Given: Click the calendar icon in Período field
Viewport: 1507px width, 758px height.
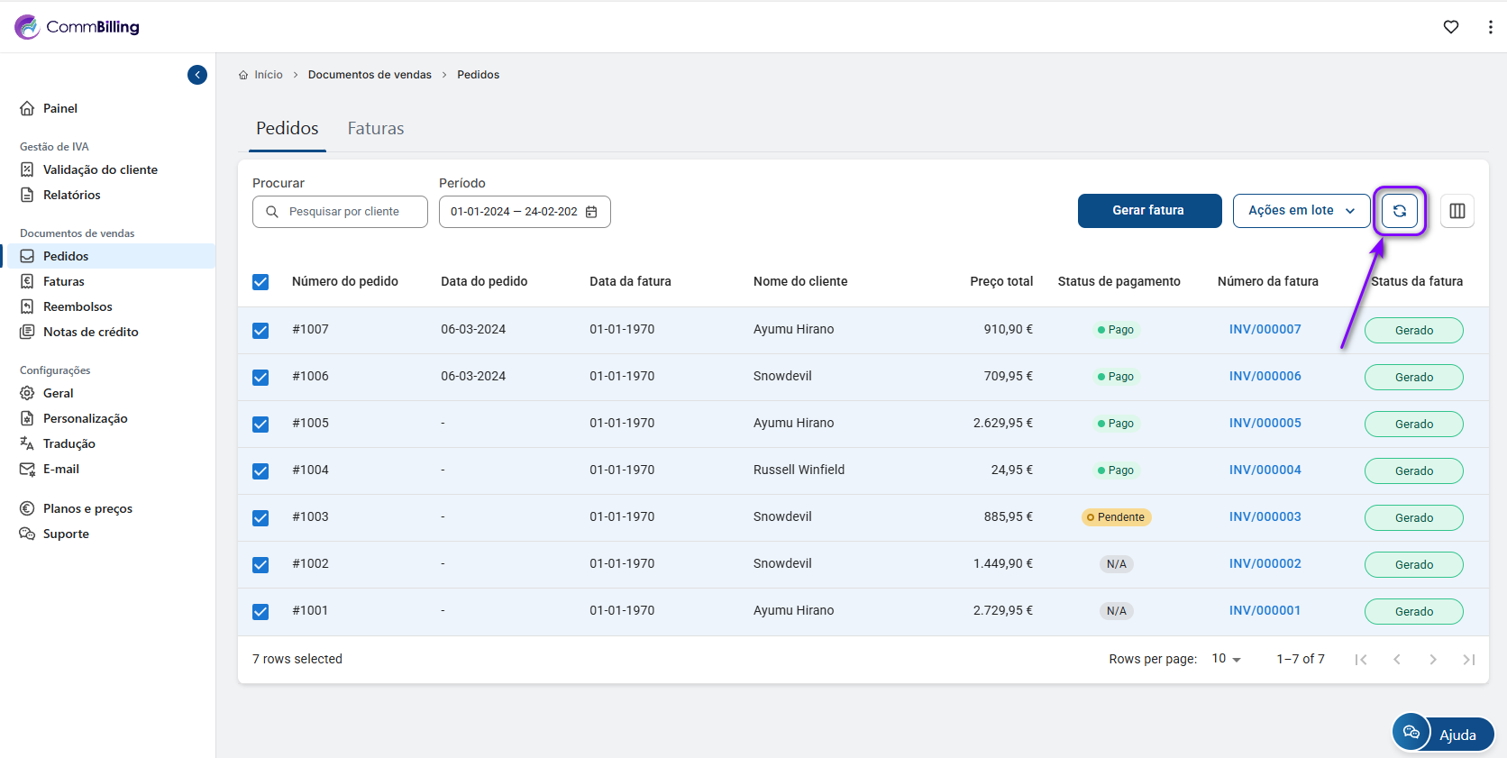Looking at the screenshot, I should [592, 212].
